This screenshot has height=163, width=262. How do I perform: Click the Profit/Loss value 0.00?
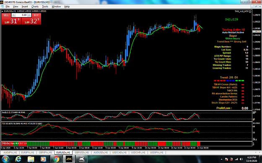[245, 108]
